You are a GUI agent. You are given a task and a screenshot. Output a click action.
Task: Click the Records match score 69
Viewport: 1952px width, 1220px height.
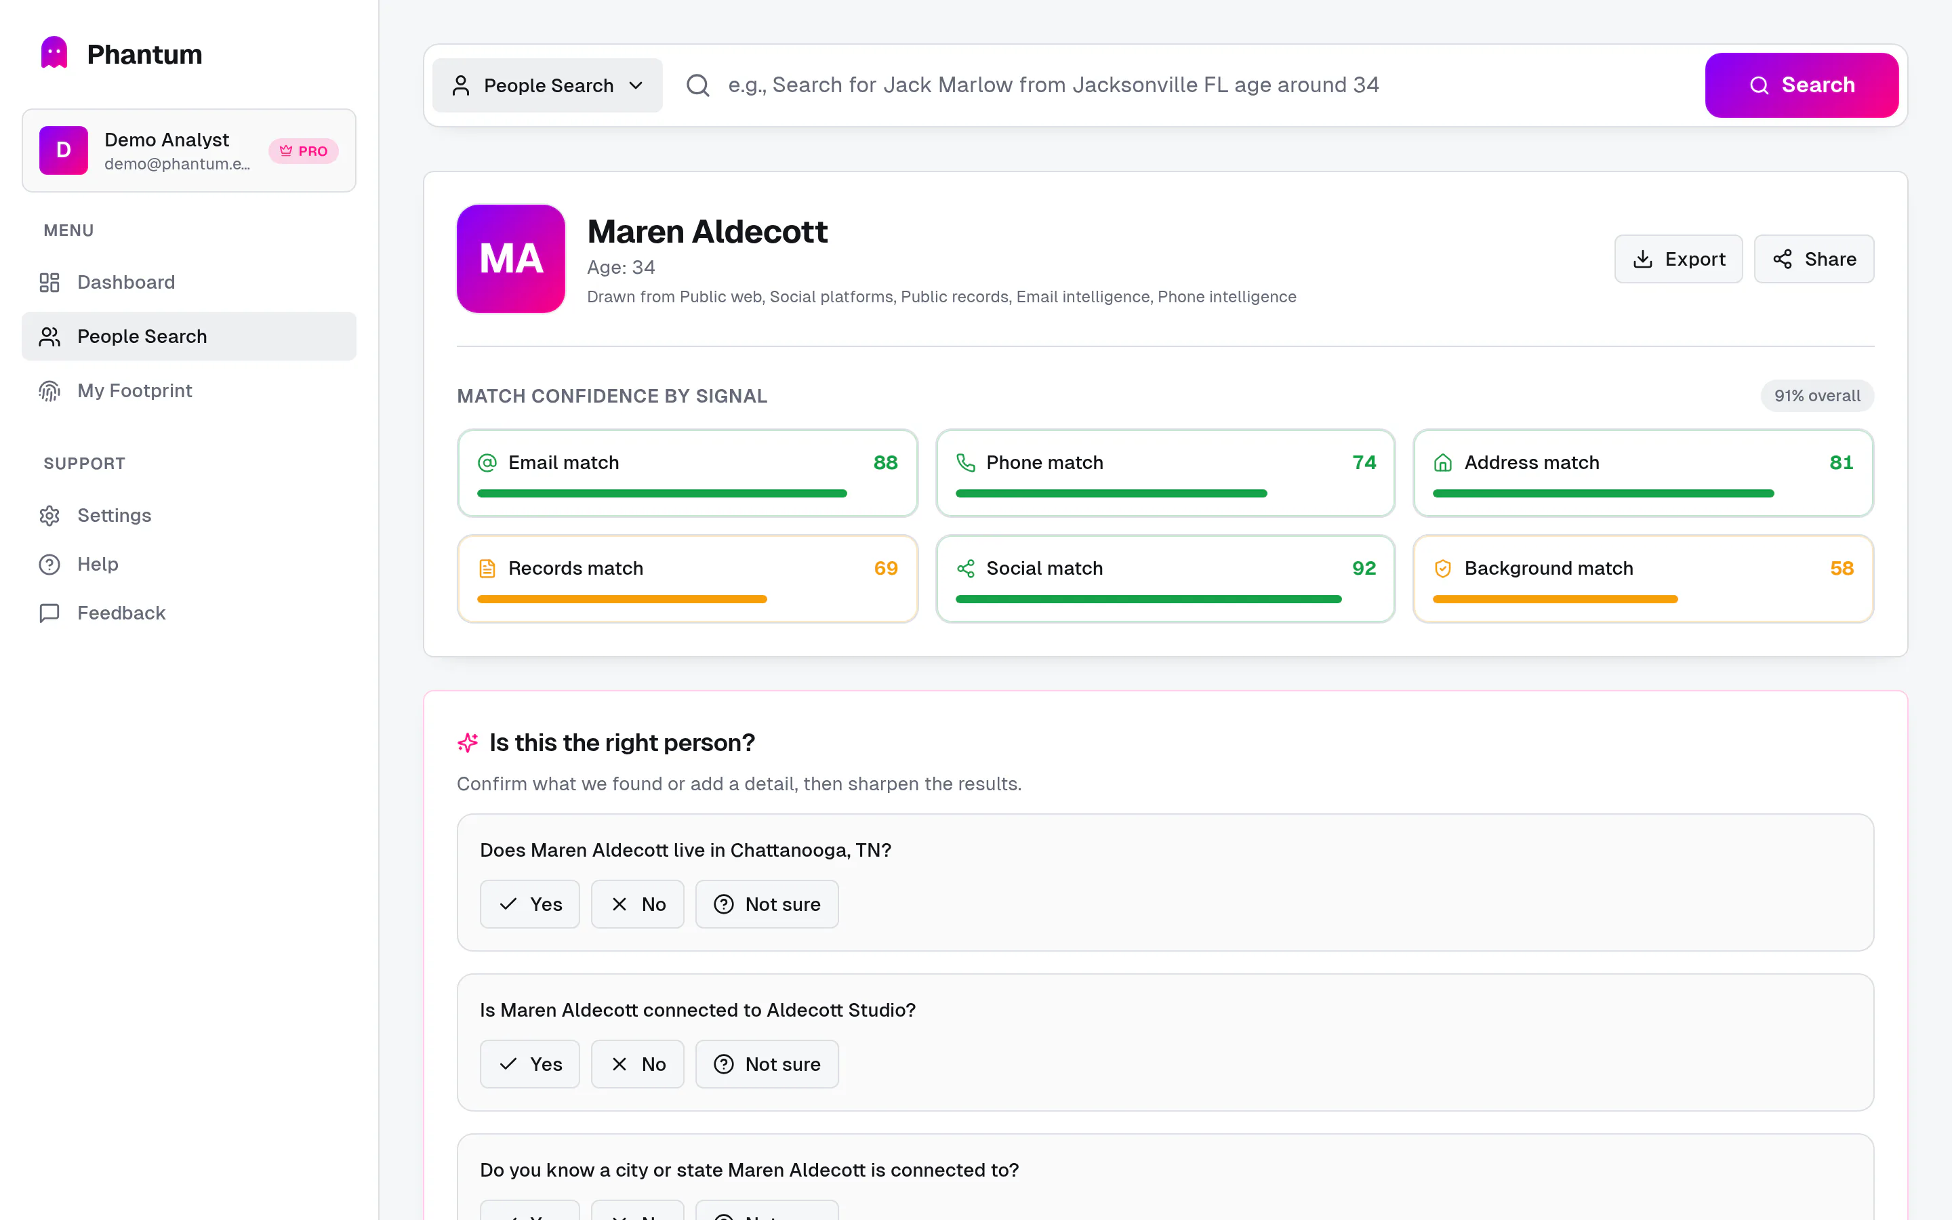tap(886, 568)
